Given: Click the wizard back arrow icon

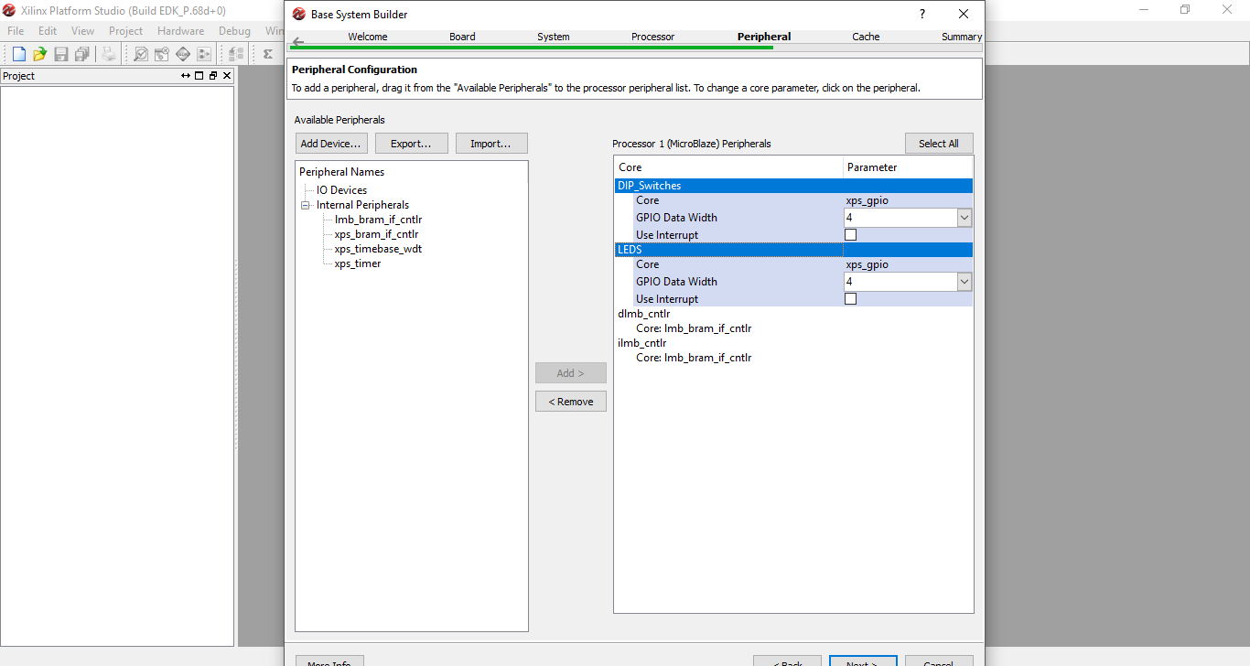Looking at the screenshot, I should tap(297, 41).
